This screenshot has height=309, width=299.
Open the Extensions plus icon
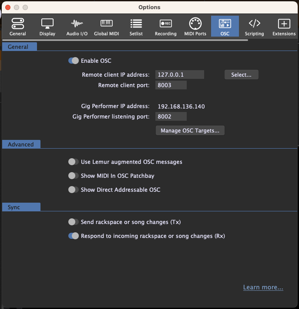284,24
